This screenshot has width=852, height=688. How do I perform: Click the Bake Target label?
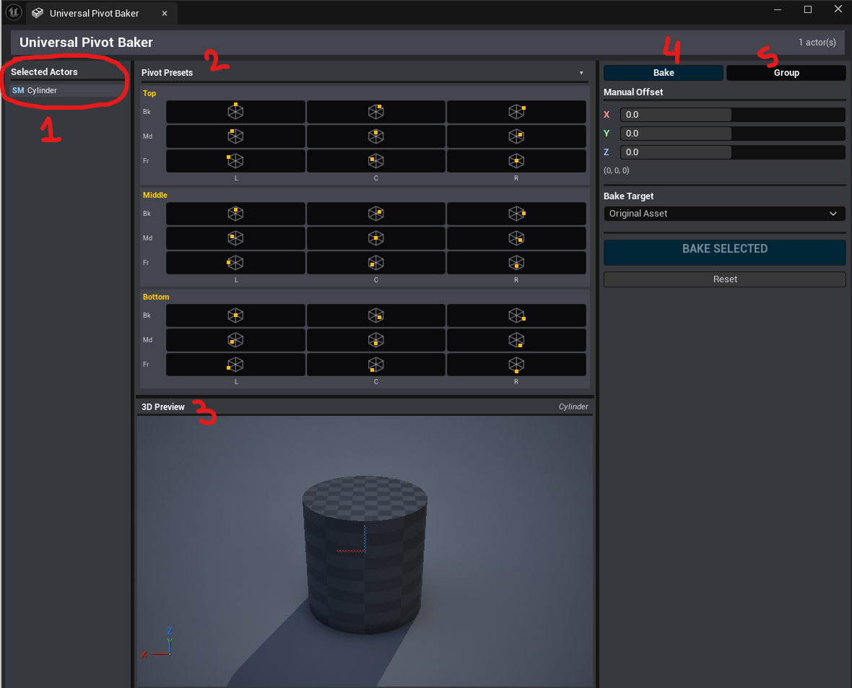tap(629, 196)
